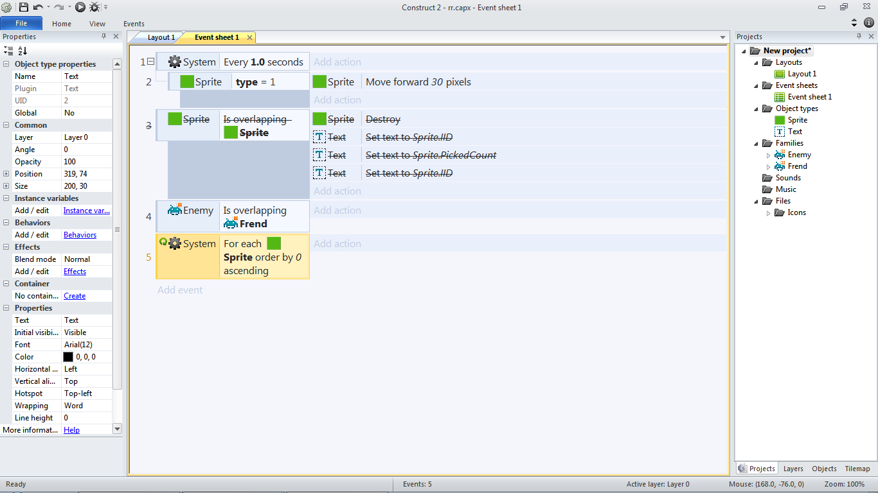Screen dimensions: 878x493
Task: Open the View ribbon tab
Action: [98, 24]
